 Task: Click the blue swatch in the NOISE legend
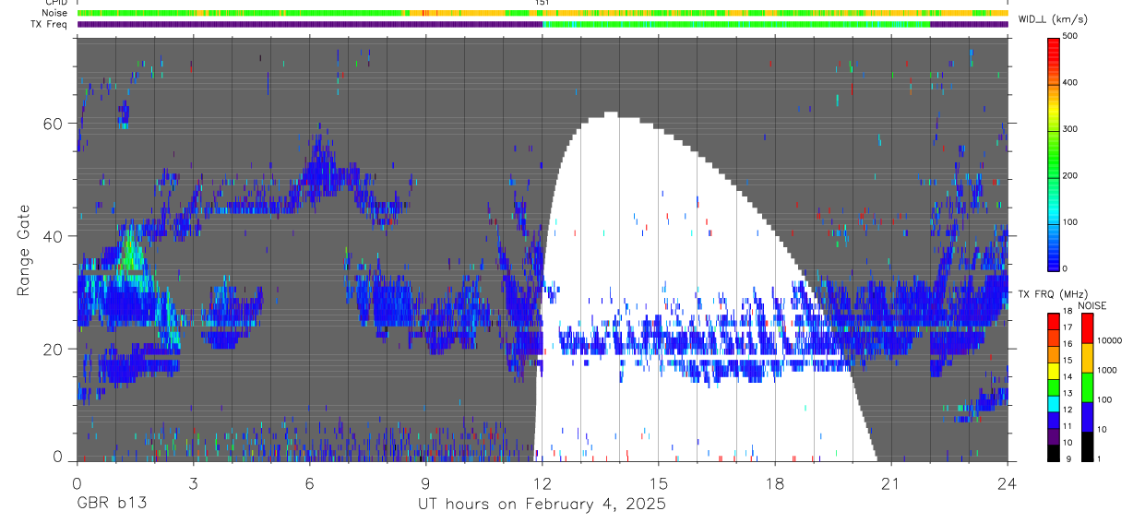pyautogui.click(x=1087, y=415)
